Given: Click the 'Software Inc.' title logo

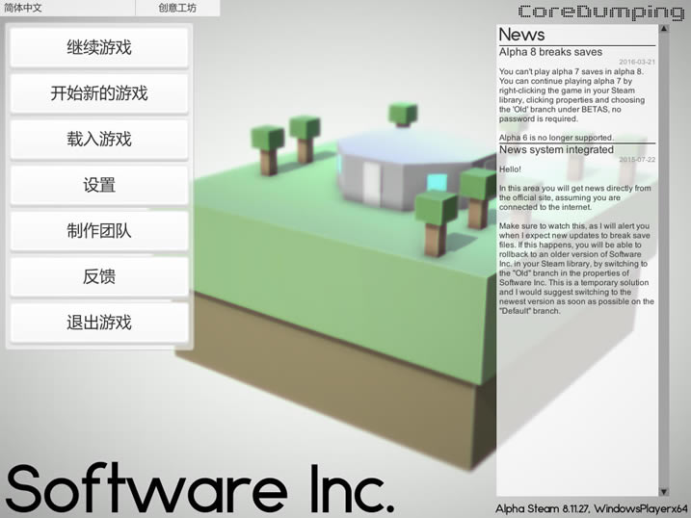Looking at the screenshot, I should (x=200, y=488).
